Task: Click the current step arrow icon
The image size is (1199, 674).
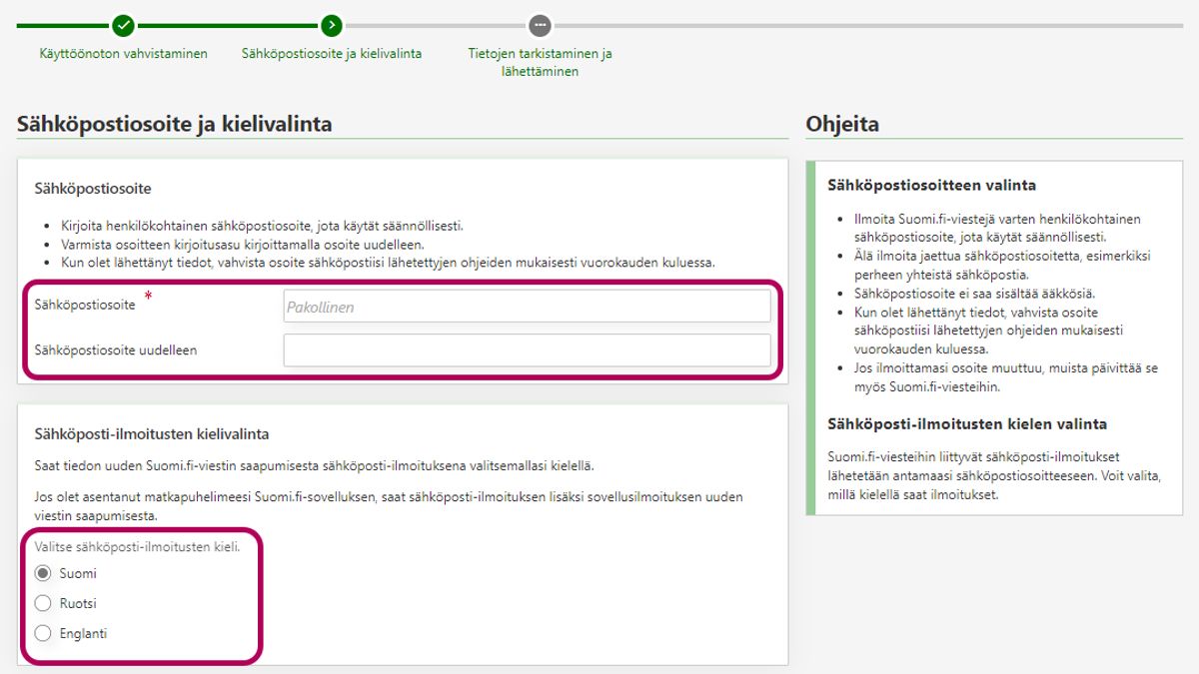Action: [x=332, y=25]
